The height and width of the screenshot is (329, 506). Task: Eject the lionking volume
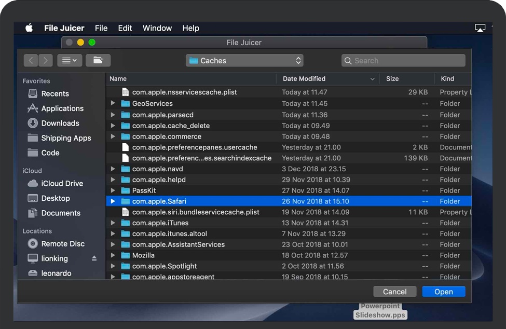tap(94, 258)
